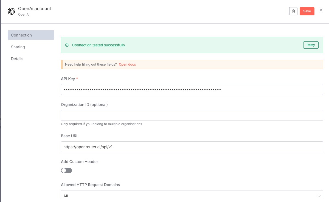Open the Sharing tab
The width and height of the screenshot is (329, 202).
(18, 47)
